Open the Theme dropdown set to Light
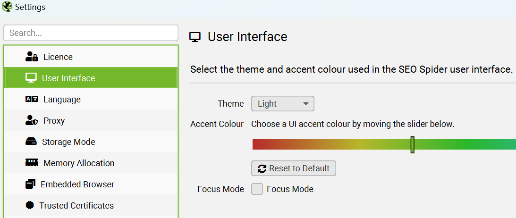Viewport: 516px width, 218px height. pos(283,104)
